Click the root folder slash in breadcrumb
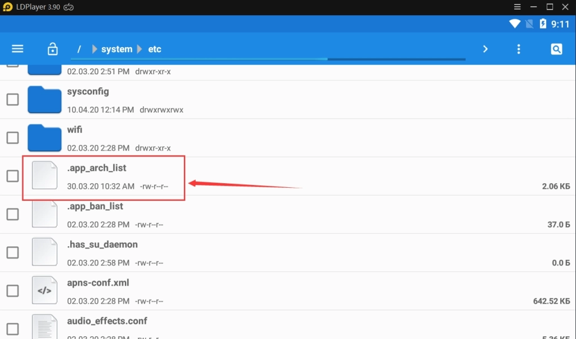The height and width of the screenshot is (339, 576). pos(79,49)
